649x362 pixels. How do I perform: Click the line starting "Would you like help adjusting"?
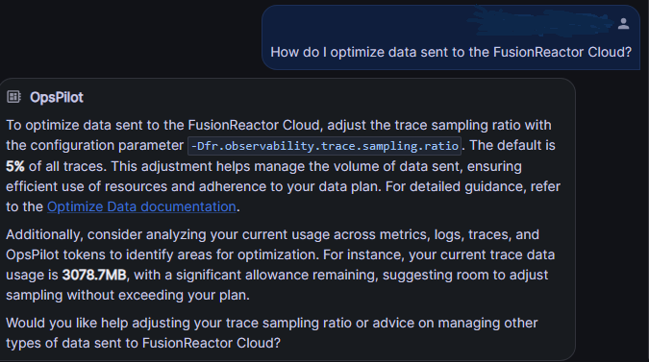(x=271, y=324)
